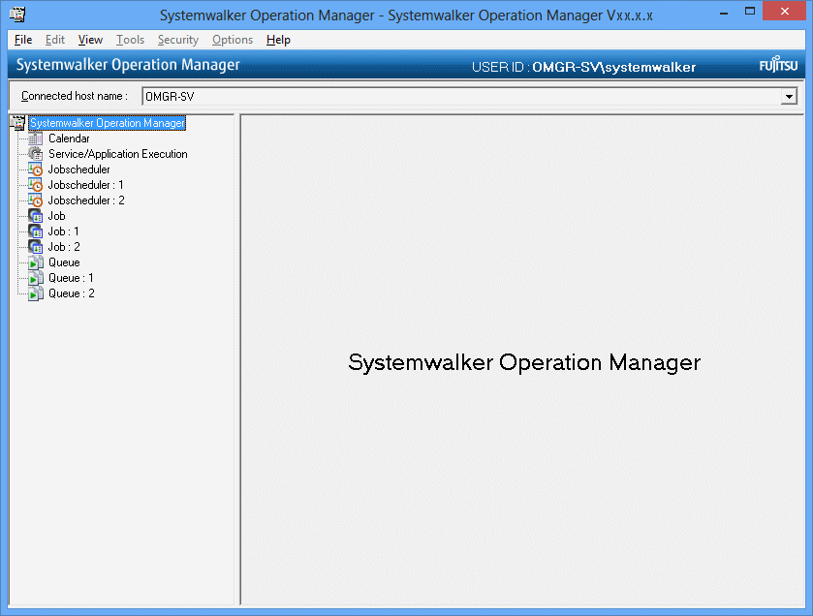This screenshot has height=616, width=813.
Task: Select the Job : 1 tree item
Action: (x=63, y=231)
